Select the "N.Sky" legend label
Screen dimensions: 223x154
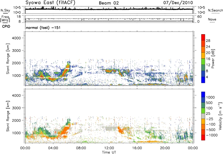[5, 10]
